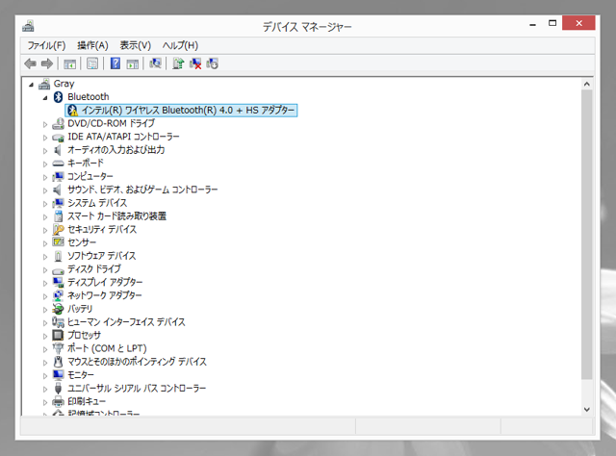Image resolution: width=616 pixels, height=456 pixels.
Task: Click the ポート (COM と LPT) icon
Action: [x=58, y=348]
